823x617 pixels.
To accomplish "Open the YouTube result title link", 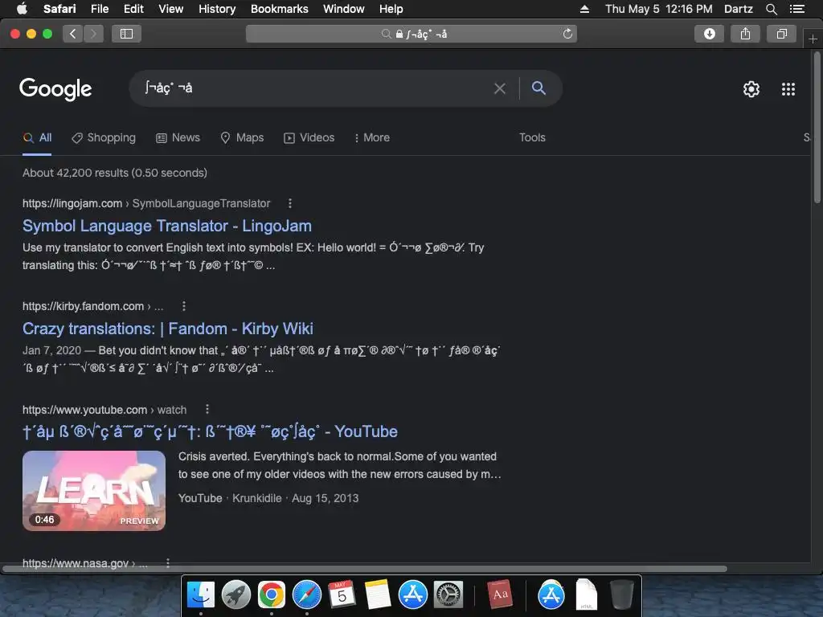I will pyautogui.click(x=210, y=431).
